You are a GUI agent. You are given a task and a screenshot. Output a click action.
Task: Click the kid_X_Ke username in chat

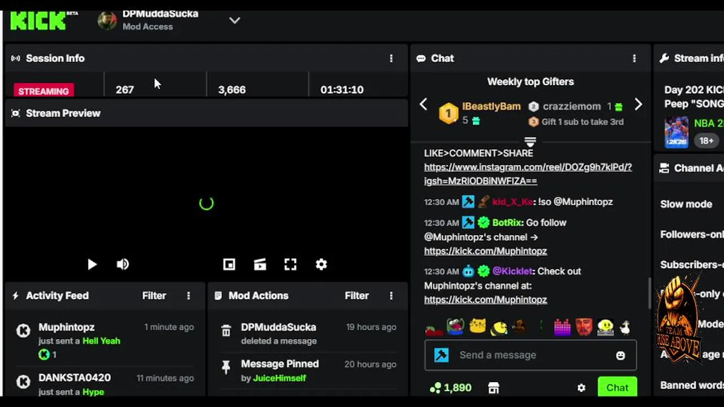coord(512,202)
